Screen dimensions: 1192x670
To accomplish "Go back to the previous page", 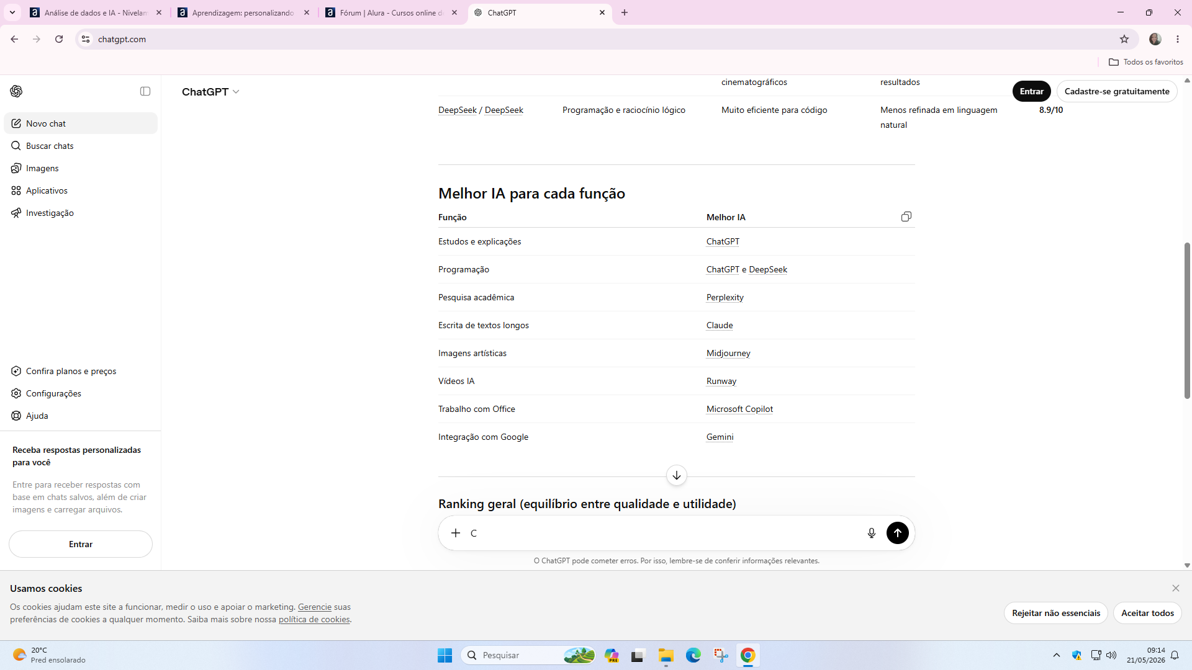I will (14, 39).
